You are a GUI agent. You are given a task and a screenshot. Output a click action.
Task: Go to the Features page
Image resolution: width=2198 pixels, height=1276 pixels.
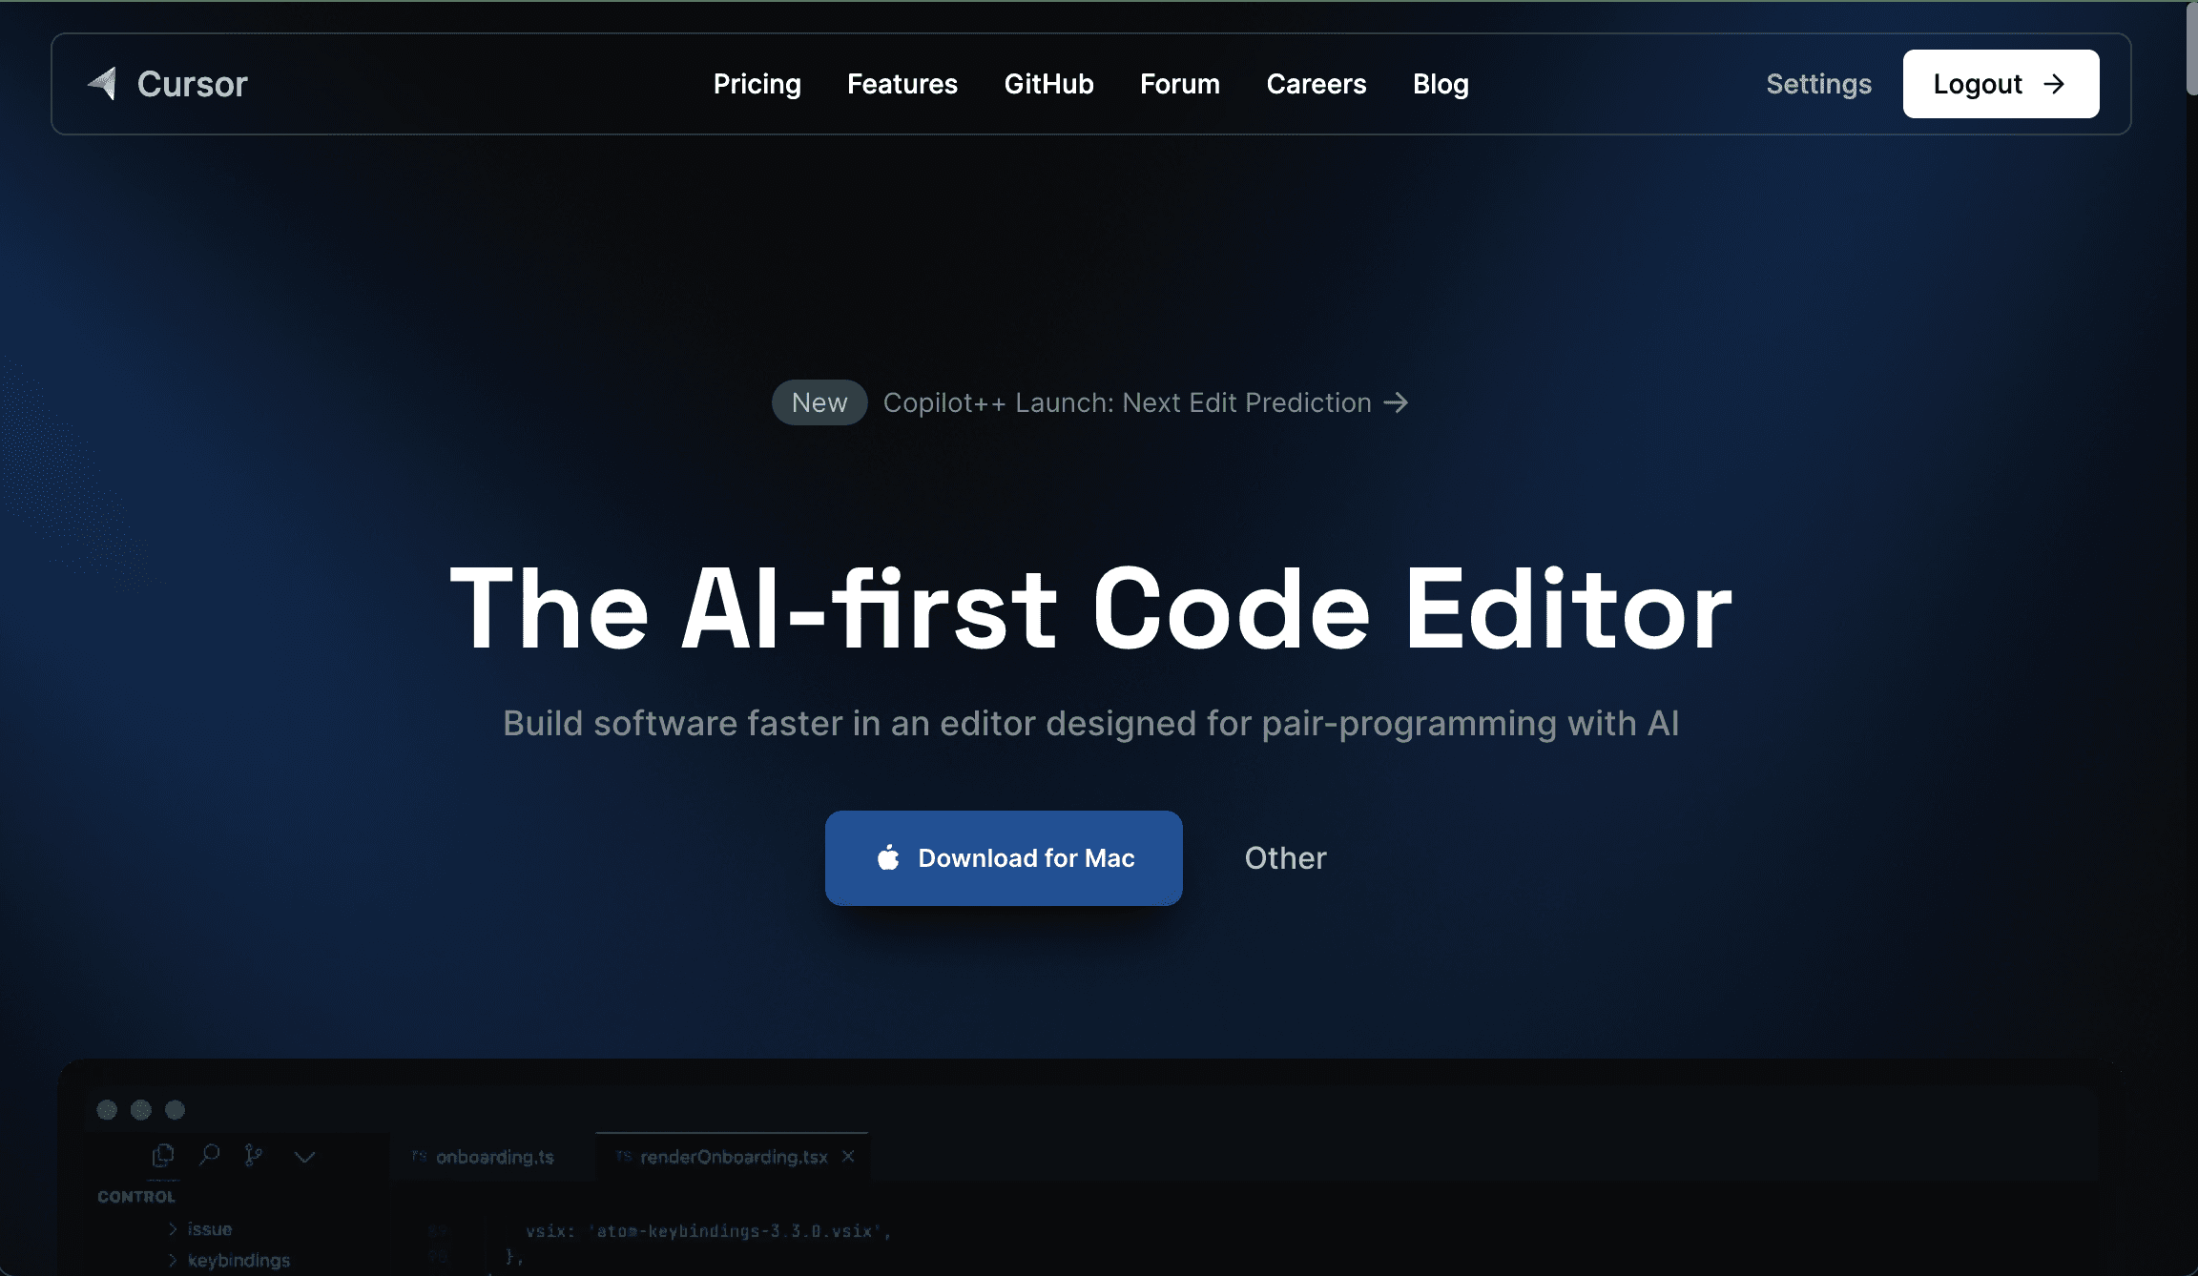coord(902,84)
